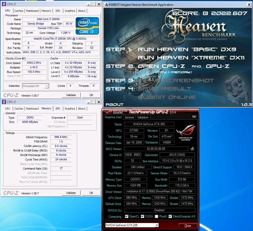Screen dimensions: 253x231
Task: Click the Command Rate 1T value
Action: 61,169
